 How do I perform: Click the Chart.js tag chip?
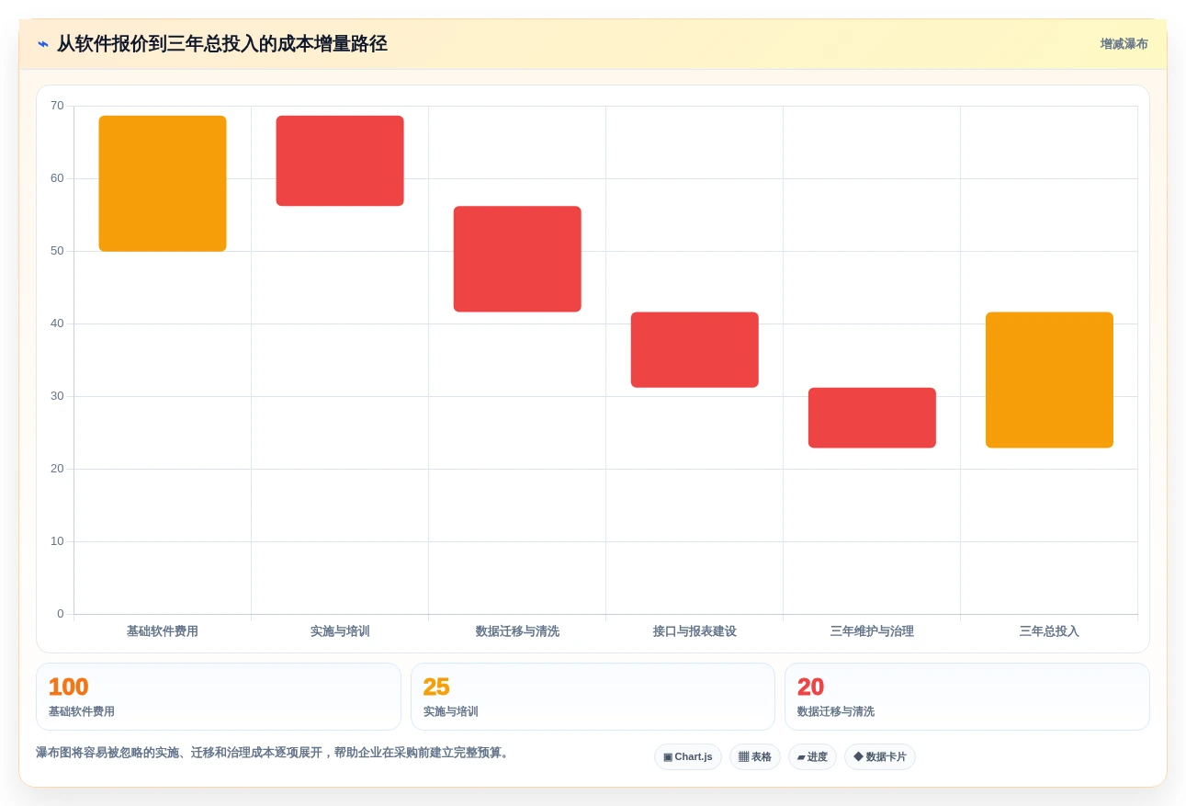(x=688, y=757)
